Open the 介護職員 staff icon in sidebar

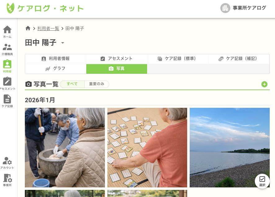point(7,49)
